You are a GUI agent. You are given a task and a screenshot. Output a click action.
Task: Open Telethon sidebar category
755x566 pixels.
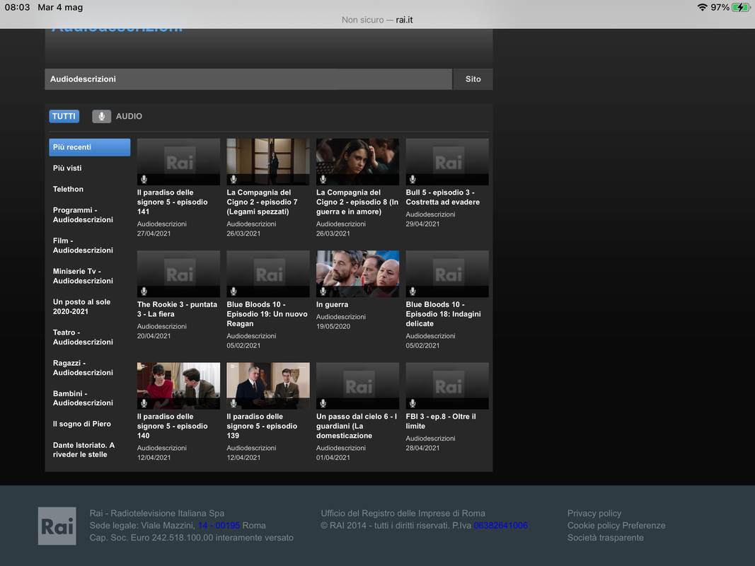pos(69,189)
